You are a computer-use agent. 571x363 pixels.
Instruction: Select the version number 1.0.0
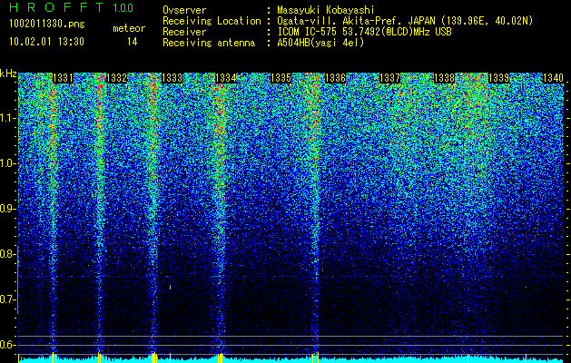(x=123, y=7)
